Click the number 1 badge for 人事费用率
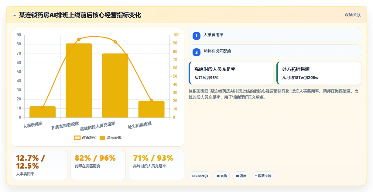The height and width of the screenshot is (192, 373). point(197,36)
